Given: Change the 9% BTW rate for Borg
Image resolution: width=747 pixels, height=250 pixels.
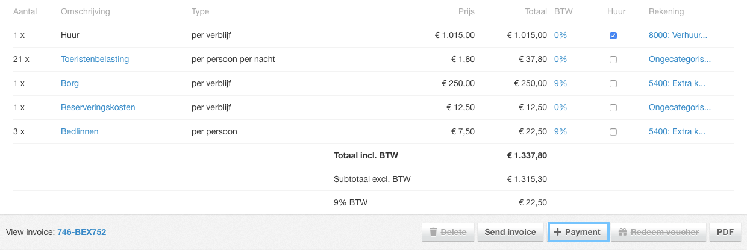Looking at the screenshot, I should tap(560, 83).
